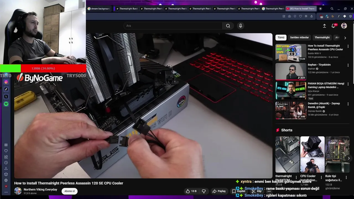Open the easy setup sliders icon in toolbar
The height and width of the screenshot is (199, 354).
[x=306, y=16]
